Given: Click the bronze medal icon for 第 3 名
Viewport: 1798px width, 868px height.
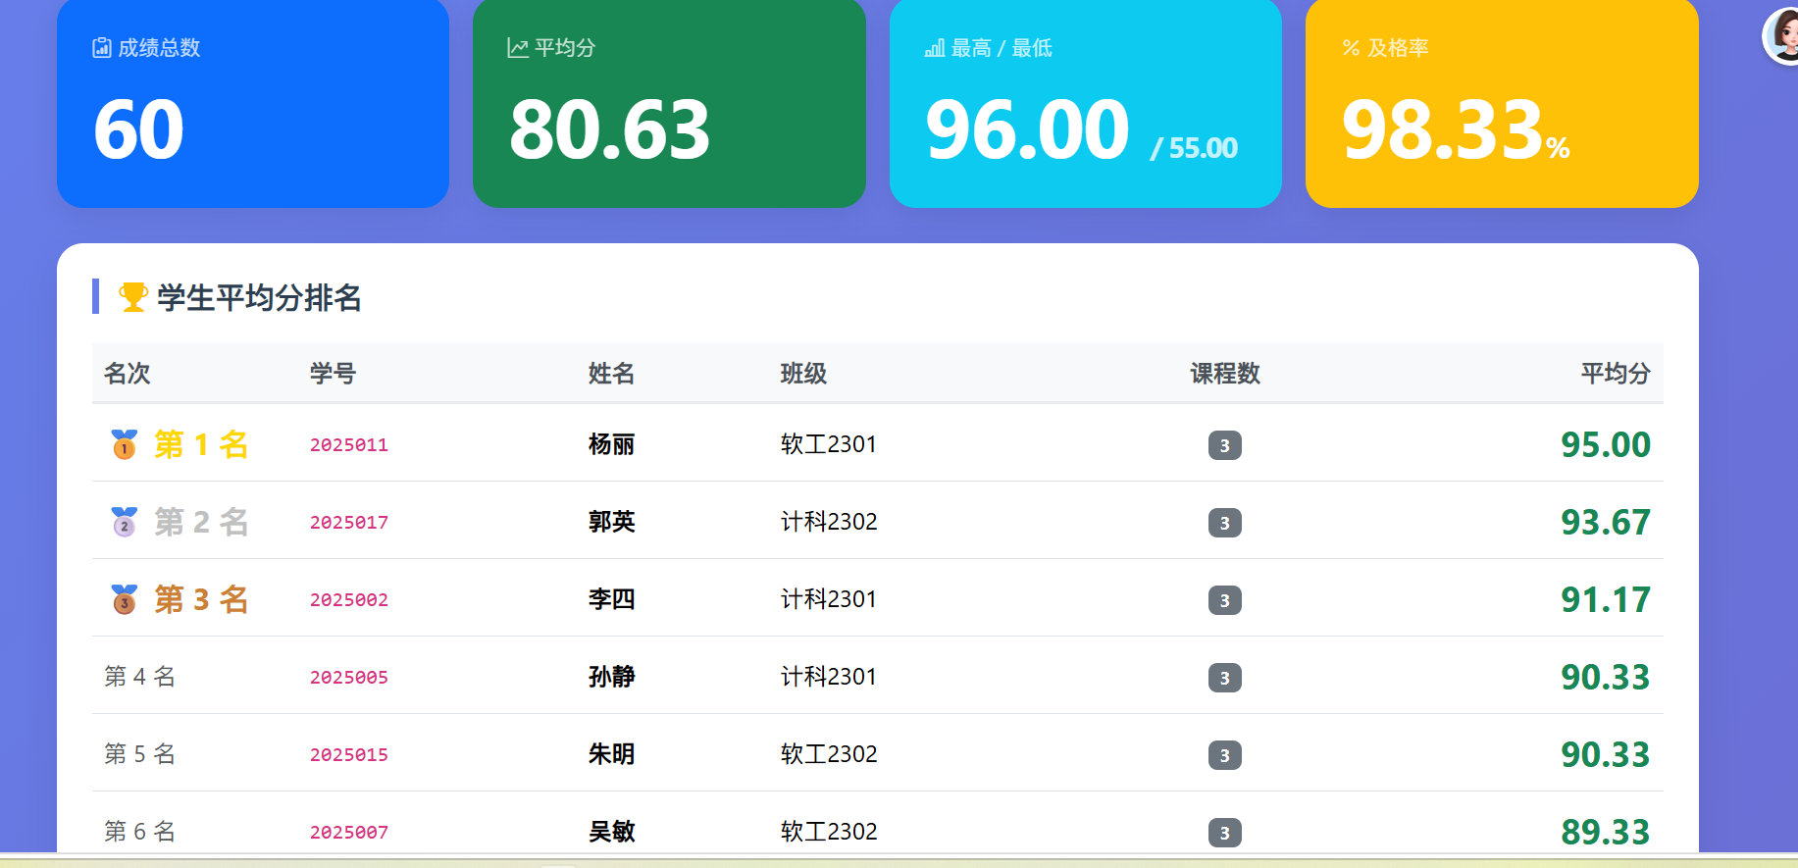Looking at the screenshot, I should (x=125, y=599).
